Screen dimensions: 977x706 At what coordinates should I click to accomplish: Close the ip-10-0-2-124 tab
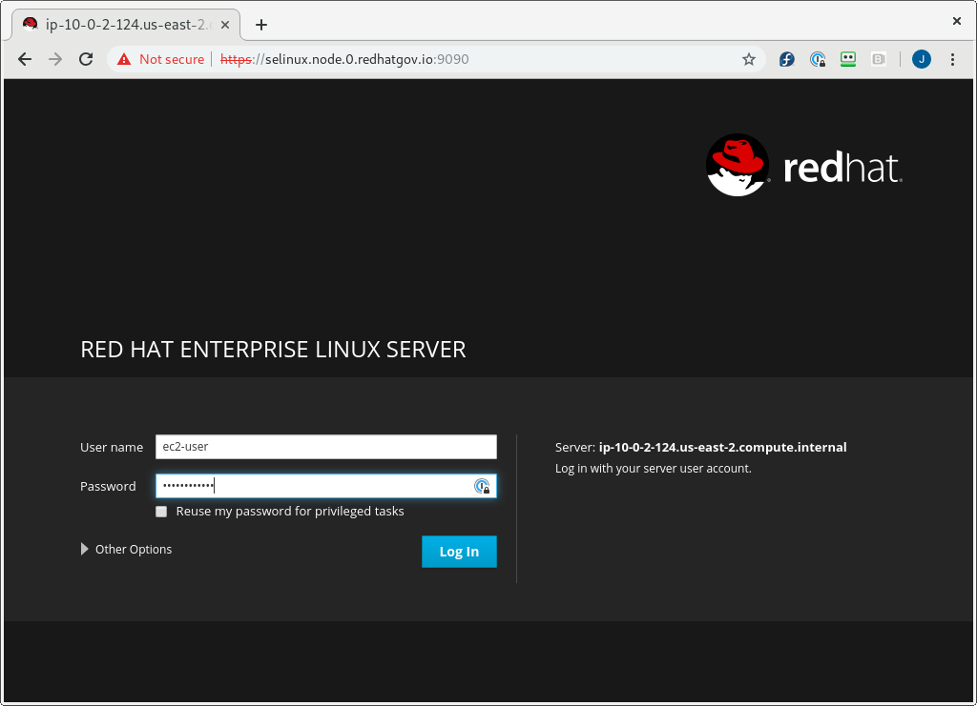pos(225,25)
